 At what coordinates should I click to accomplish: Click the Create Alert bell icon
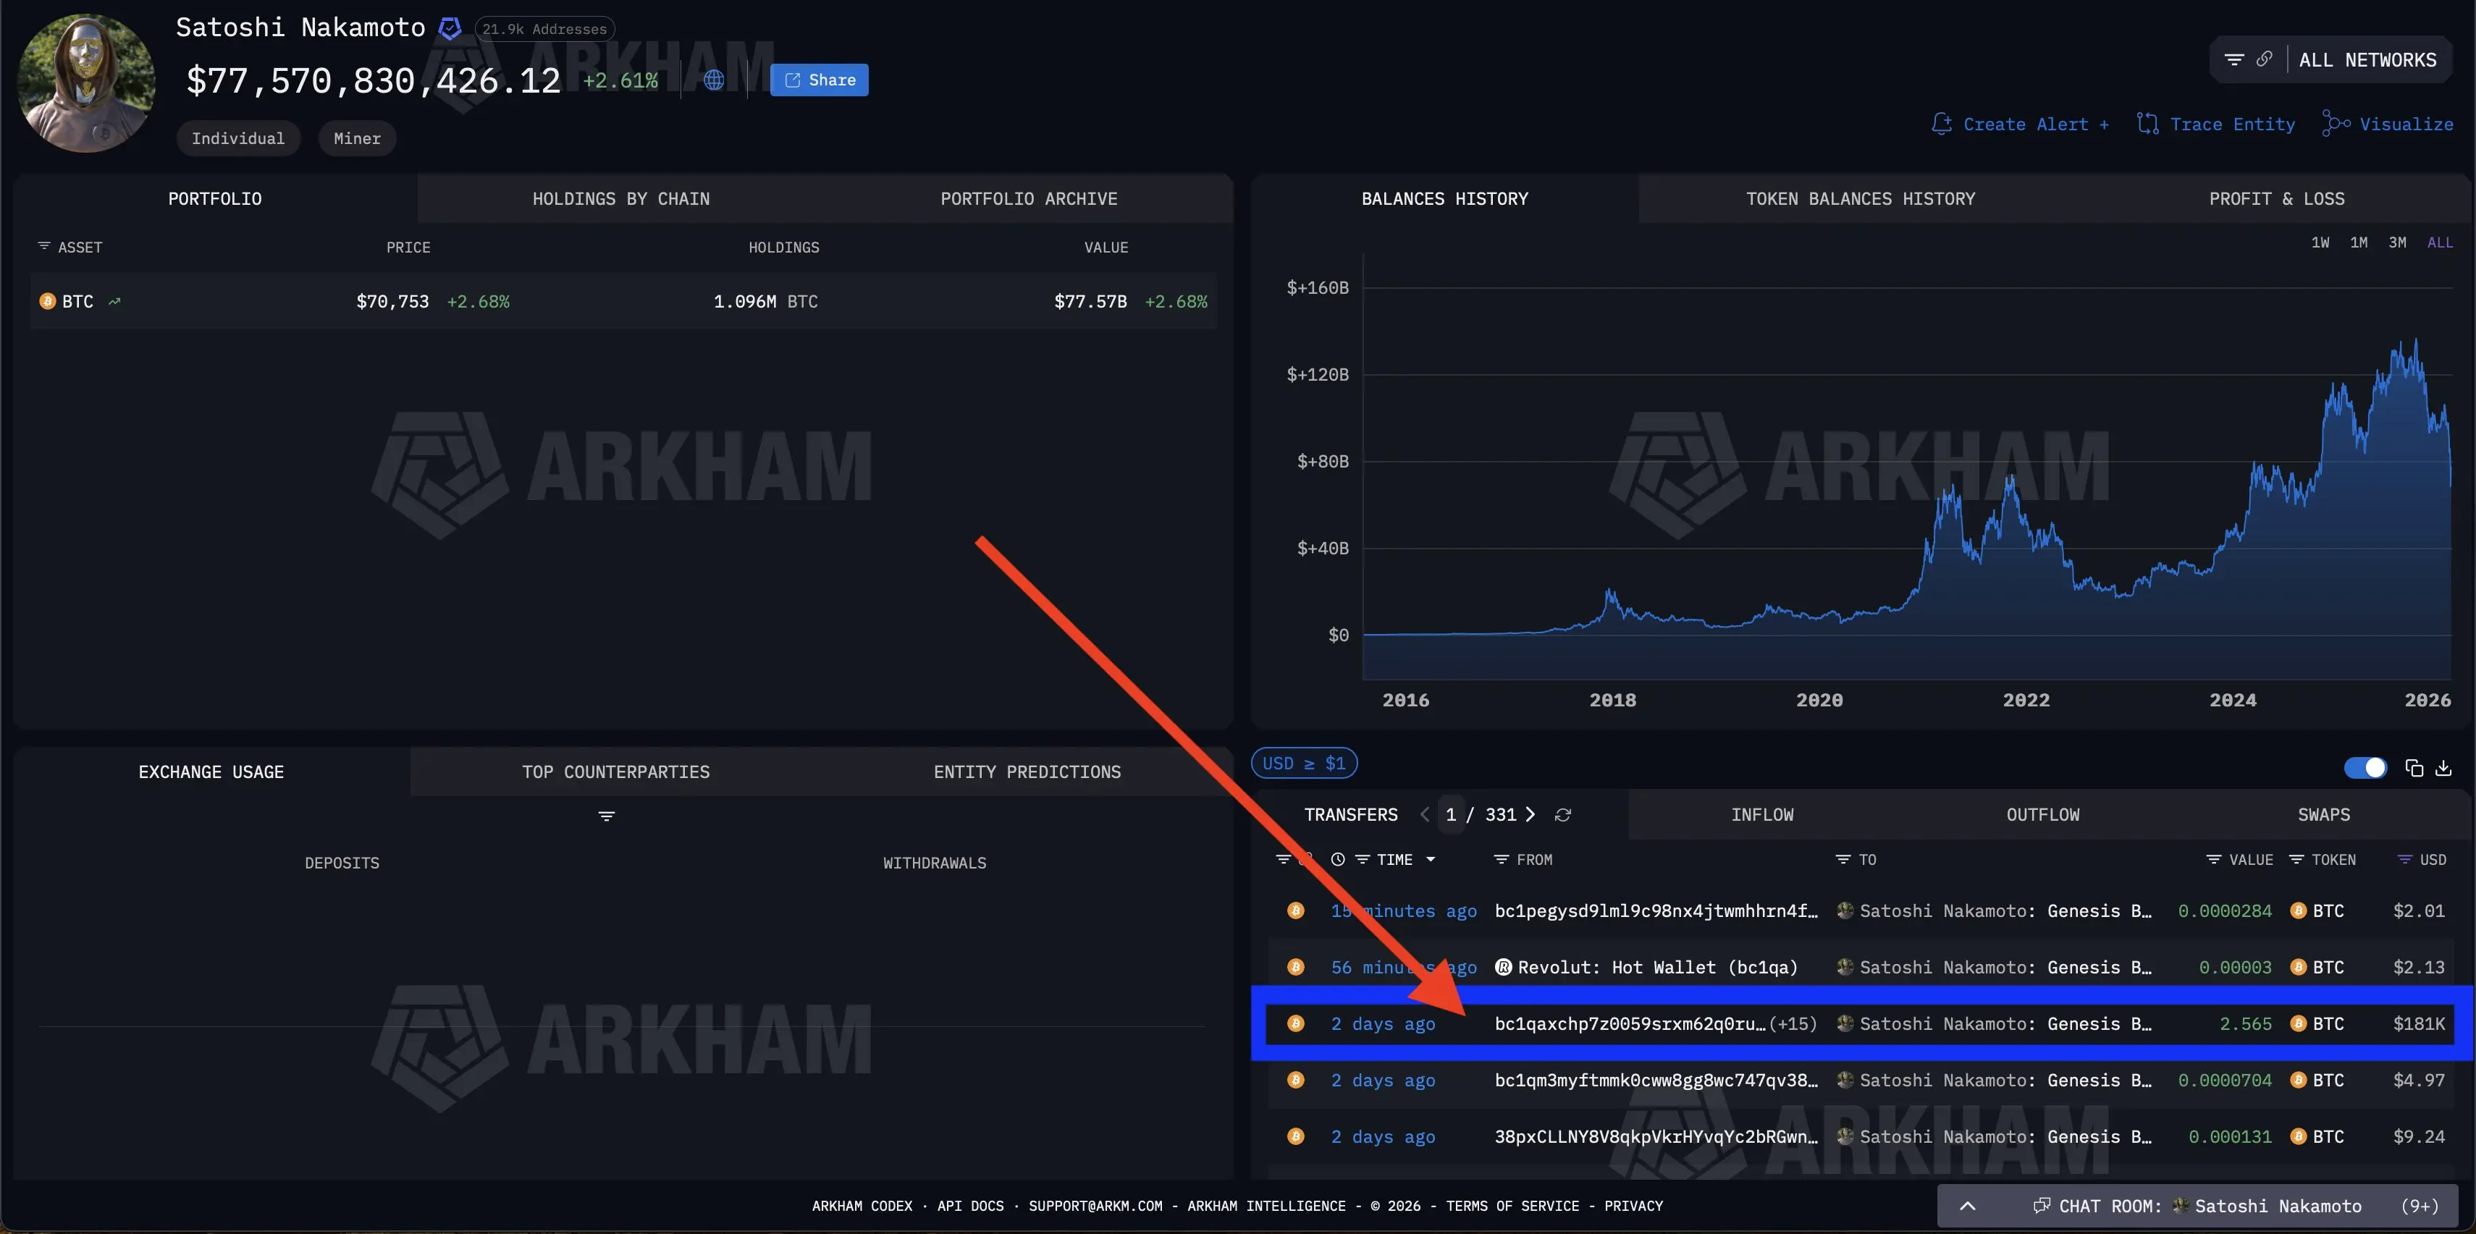pos(1942,124)
